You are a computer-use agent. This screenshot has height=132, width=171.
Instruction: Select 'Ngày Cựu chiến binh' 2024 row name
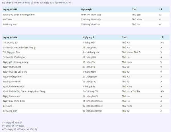pyautogui.click(x=14, y=101)
